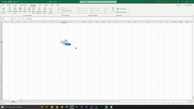Click the Share button

click(179, 5)
